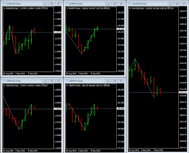Viewport: 189px width, 153px height.
Task: Click the EURUSD,Daily window chart icon
Action: pyautogui.click(x=4, y=4)
